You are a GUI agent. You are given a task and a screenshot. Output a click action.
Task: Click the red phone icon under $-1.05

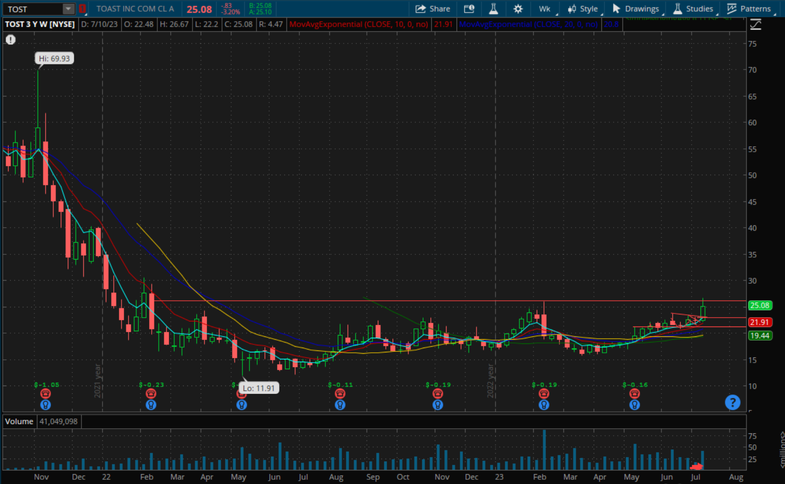coord(45,394)
